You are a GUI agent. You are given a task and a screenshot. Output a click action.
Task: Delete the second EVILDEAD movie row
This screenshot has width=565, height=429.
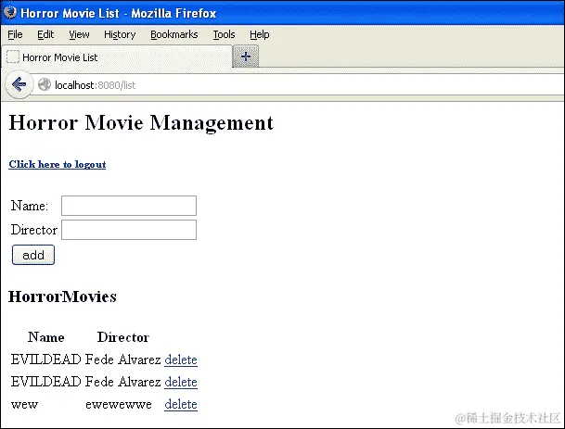[181, 382]
